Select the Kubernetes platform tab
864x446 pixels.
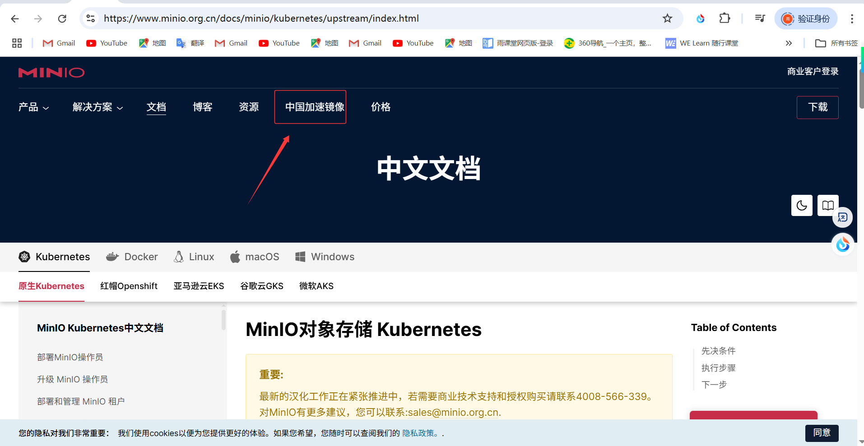pos(54,257)
